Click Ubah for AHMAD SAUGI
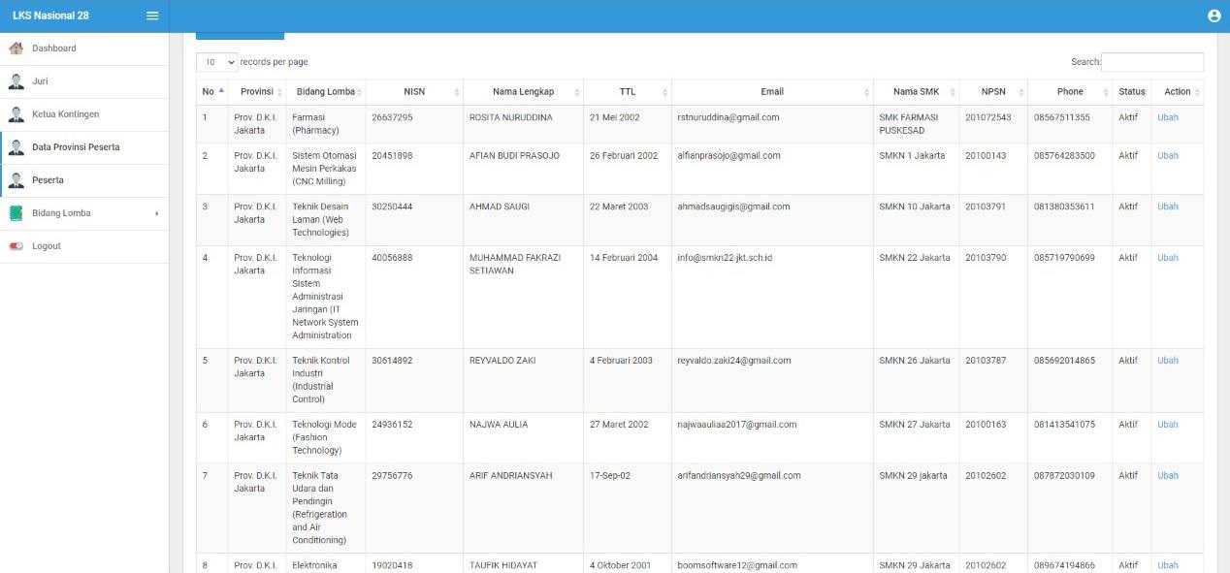Image resolution: width=1230 pixels, height=573 pixels. [x=1168, y=207]
